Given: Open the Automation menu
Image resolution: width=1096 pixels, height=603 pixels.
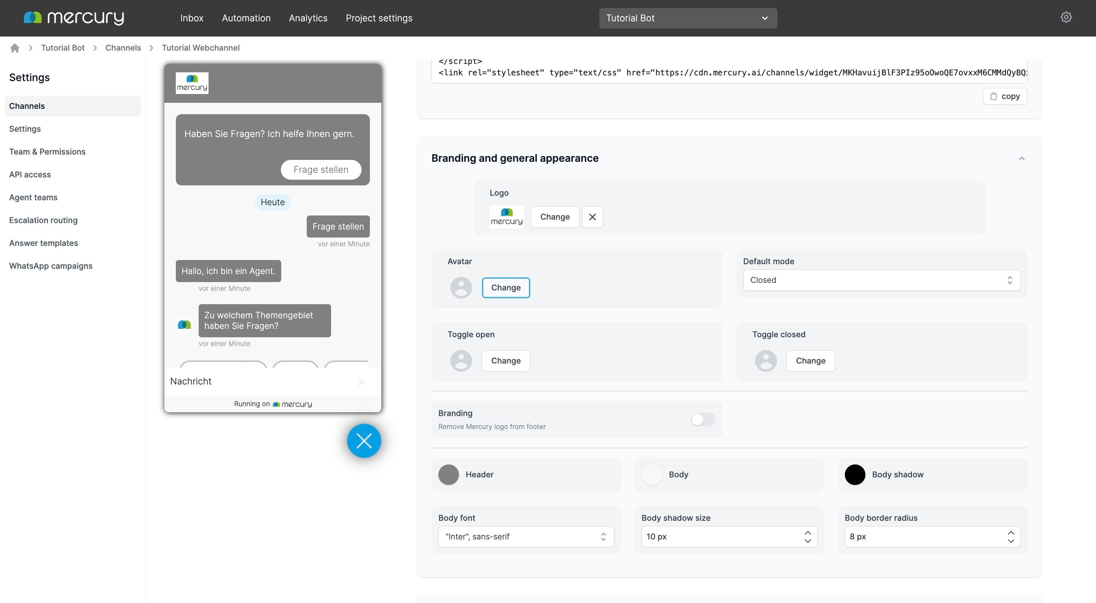Looking at the screenshot, I should pos(246,18).
